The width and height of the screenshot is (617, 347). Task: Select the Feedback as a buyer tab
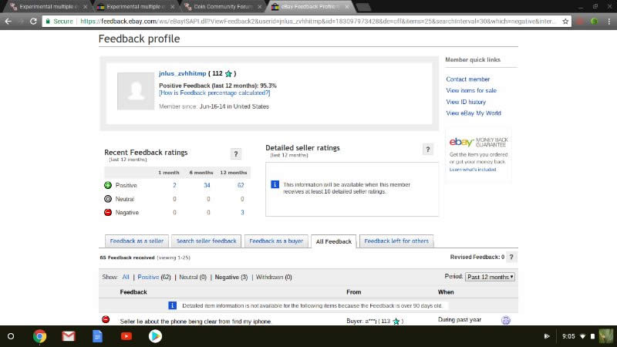tap(276, 241)
